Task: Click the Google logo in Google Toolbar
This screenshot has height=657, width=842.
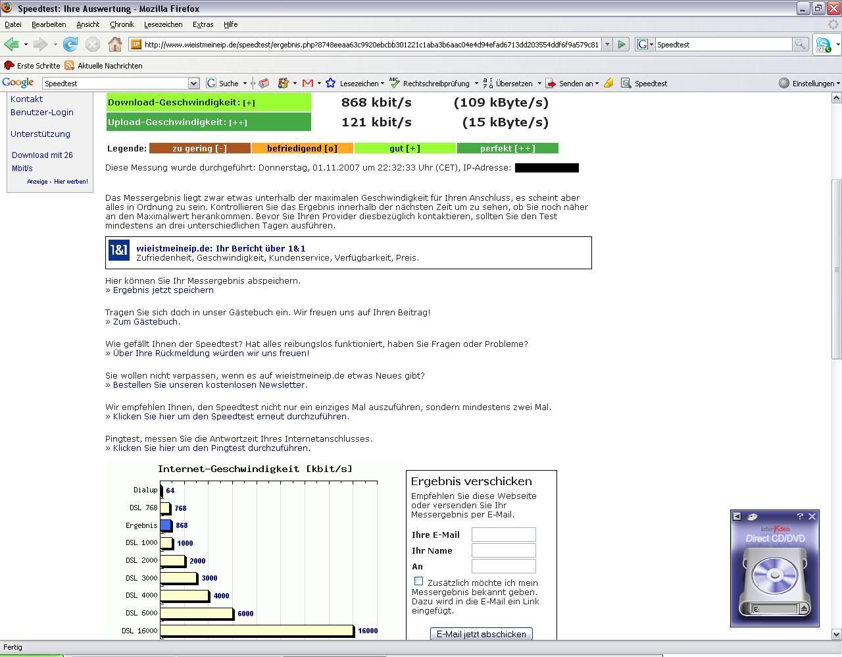Action: tap(18, 83)
